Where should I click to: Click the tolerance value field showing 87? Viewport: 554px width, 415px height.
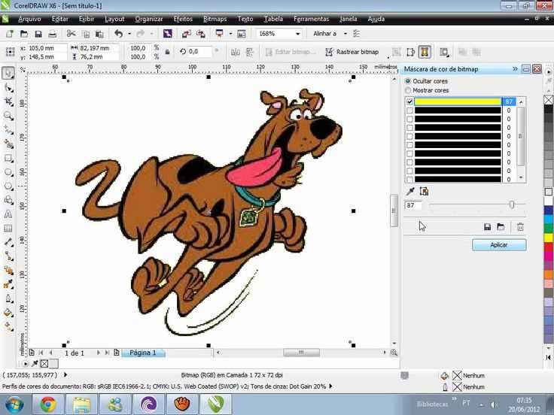(x=413, y=205)
